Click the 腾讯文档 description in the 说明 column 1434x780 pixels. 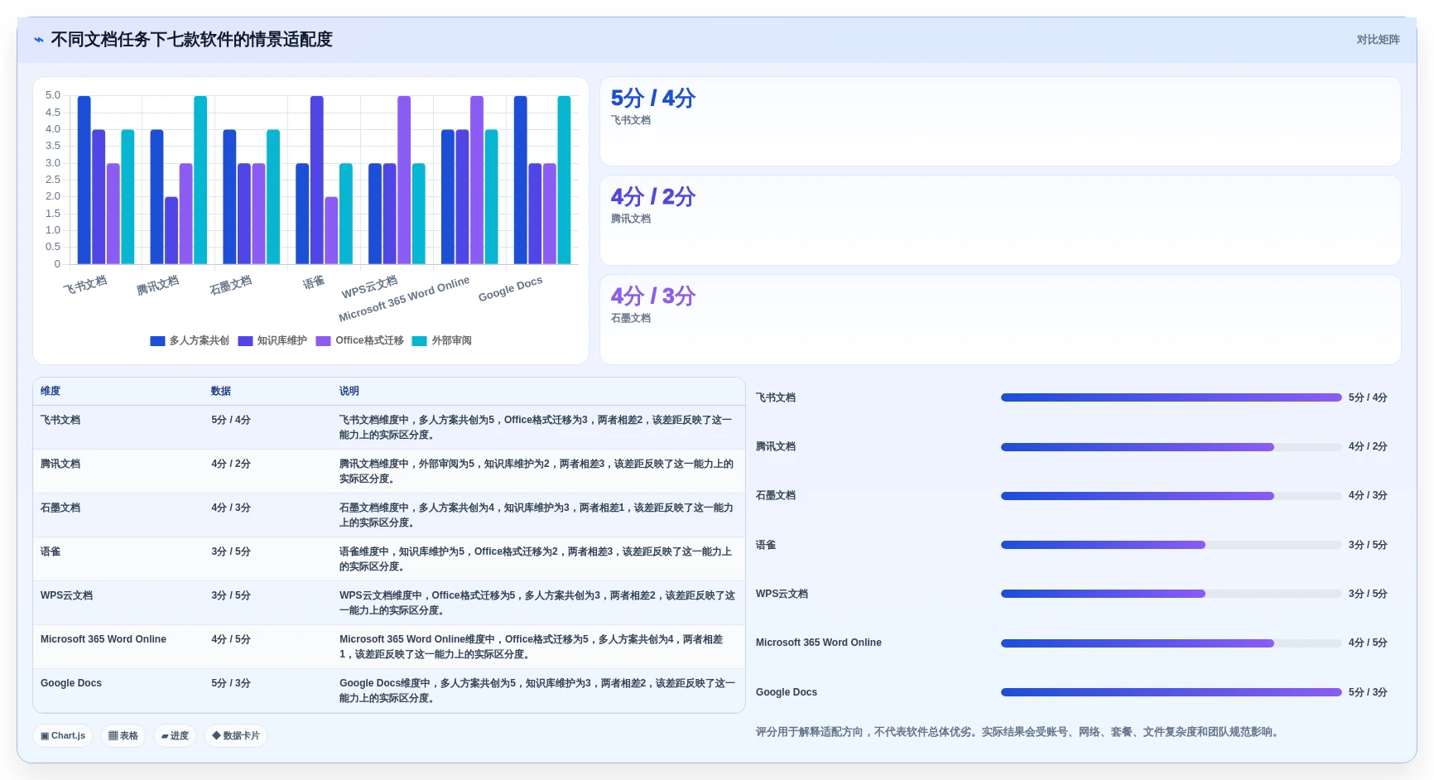[x=537, y=471]
